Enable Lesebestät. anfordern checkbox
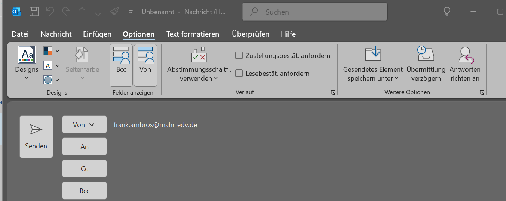Image resolution: width=506 pixels, height=201 pixels. pos(239,74)
